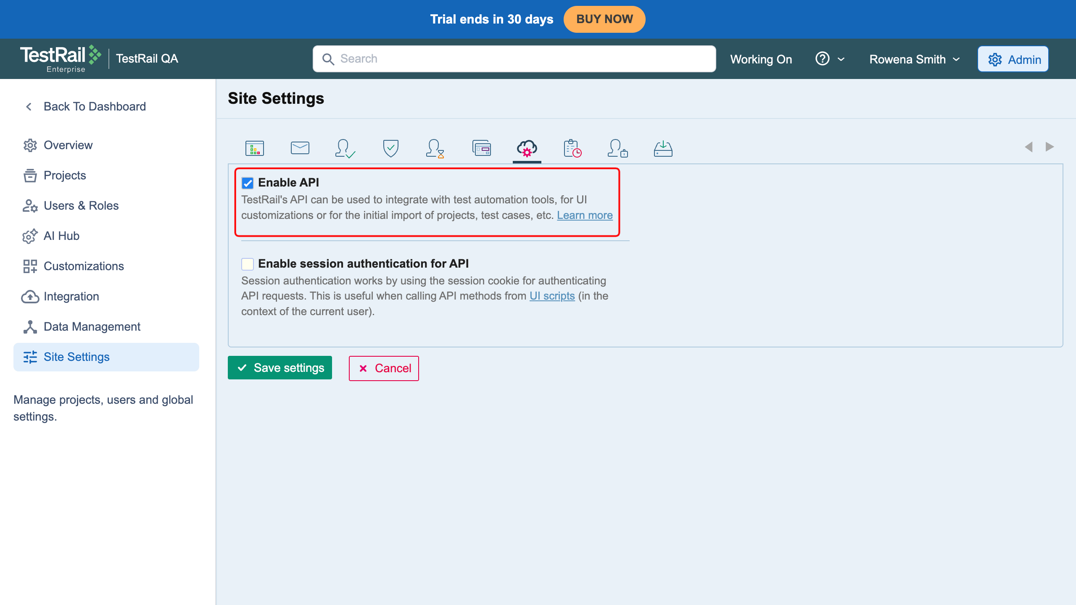Open the Security shield tab icon
This screenshot has height=605, width=1076.
[390, 148]
